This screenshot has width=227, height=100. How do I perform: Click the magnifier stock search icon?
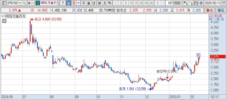[x=24, y=3]
